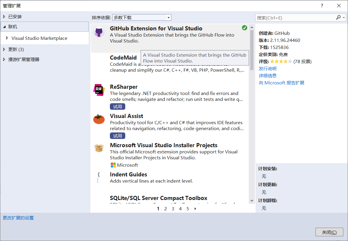
Task: Expand the 更新 (3) node
Action: click(4, 50)
